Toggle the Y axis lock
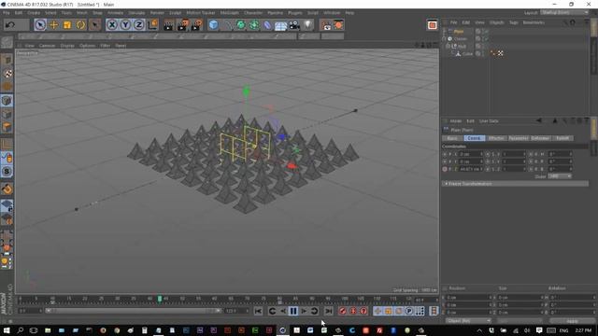This screenshot has width=598, height=336. (x=125, y=25)
